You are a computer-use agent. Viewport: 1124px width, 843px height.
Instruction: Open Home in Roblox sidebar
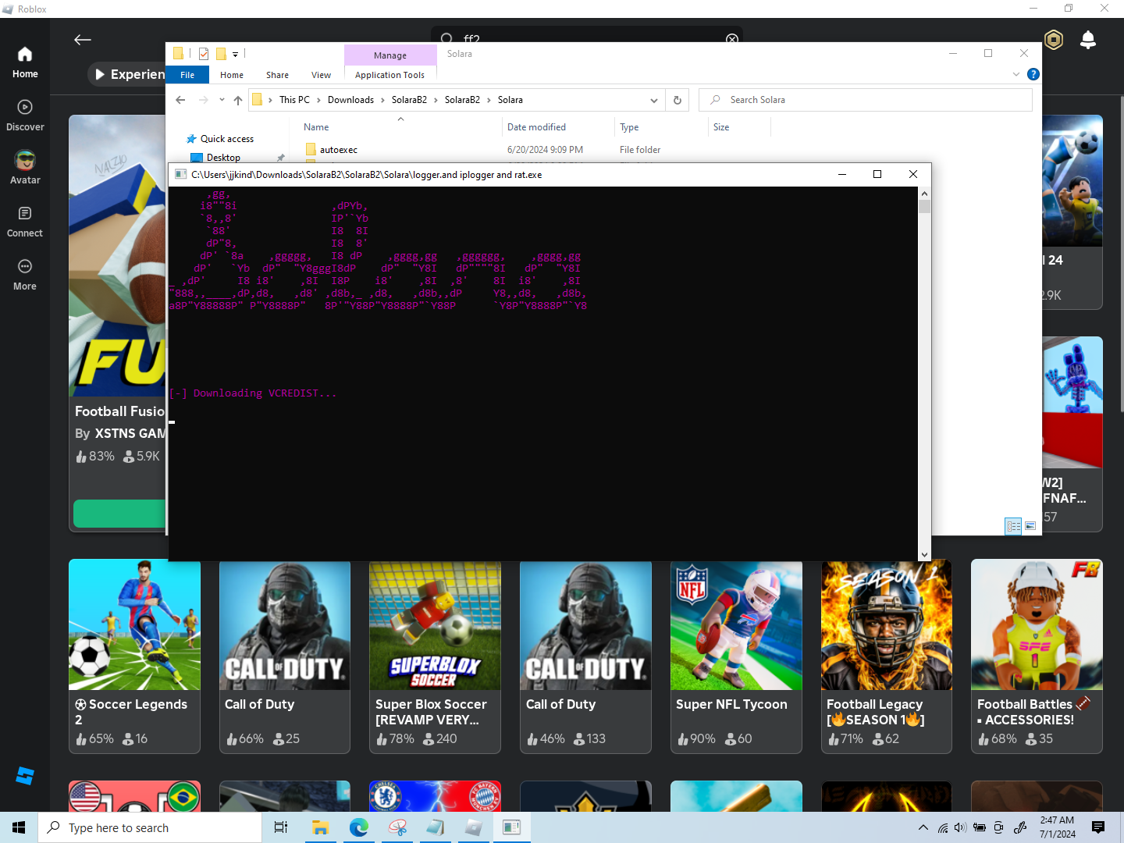pos(25,62)
